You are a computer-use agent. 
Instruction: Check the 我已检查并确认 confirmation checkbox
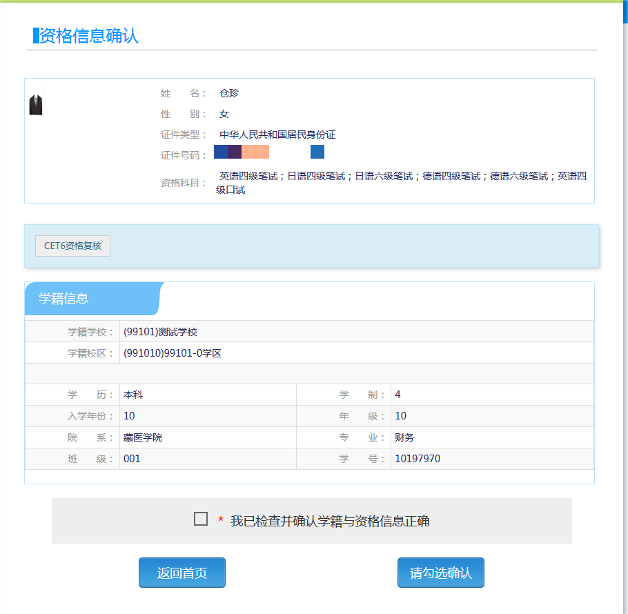pos(201,519)
